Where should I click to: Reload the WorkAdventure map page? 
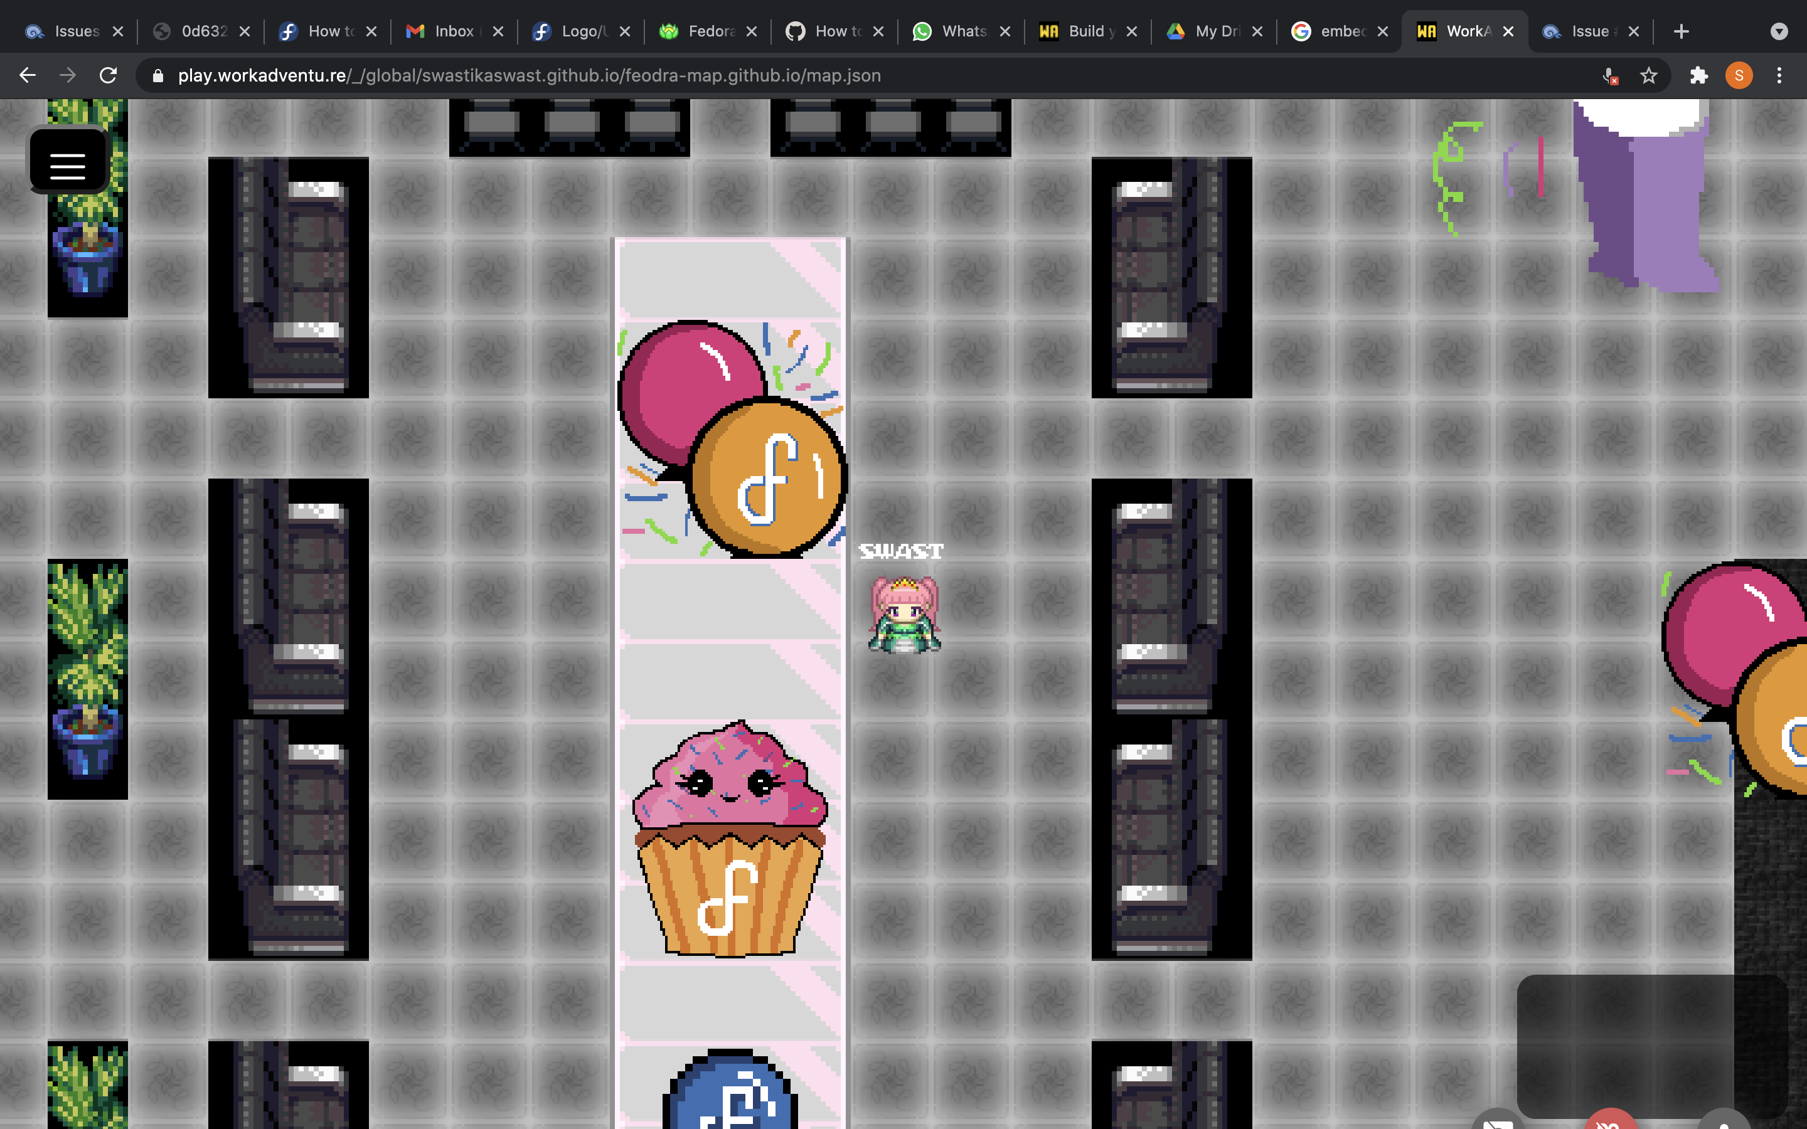click(x=109, y=75)
